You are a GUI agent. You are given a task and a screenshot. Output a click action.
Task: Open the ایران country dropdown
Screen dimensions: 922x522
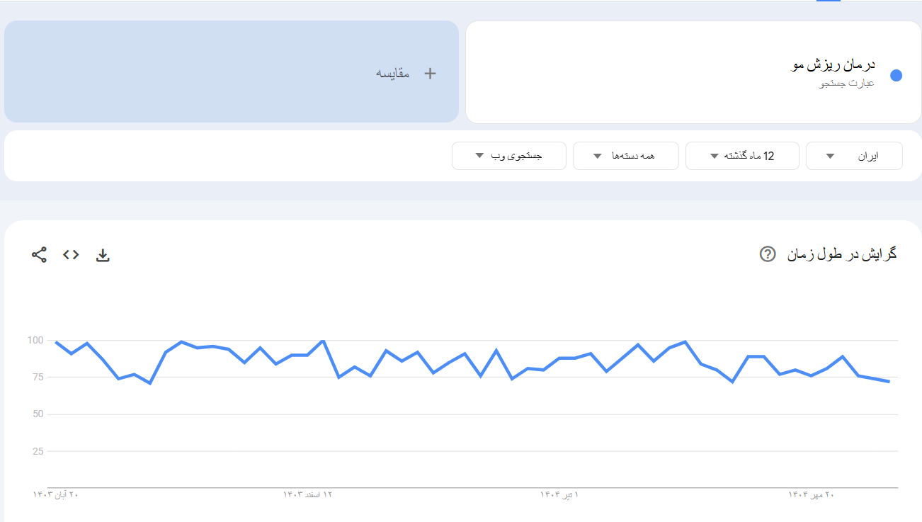(x=854, y=156)
